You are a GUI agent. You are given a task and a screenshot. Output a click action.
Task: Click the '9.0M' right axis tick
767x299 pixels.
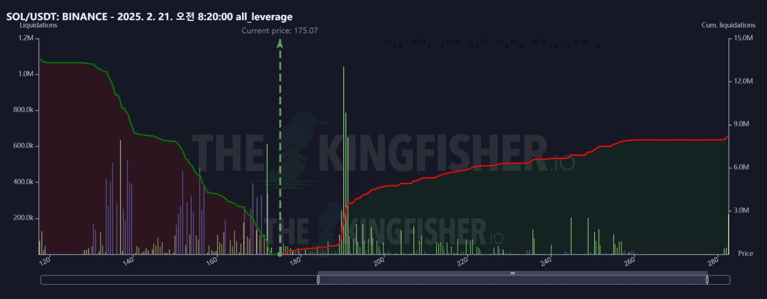click(742, 124)
